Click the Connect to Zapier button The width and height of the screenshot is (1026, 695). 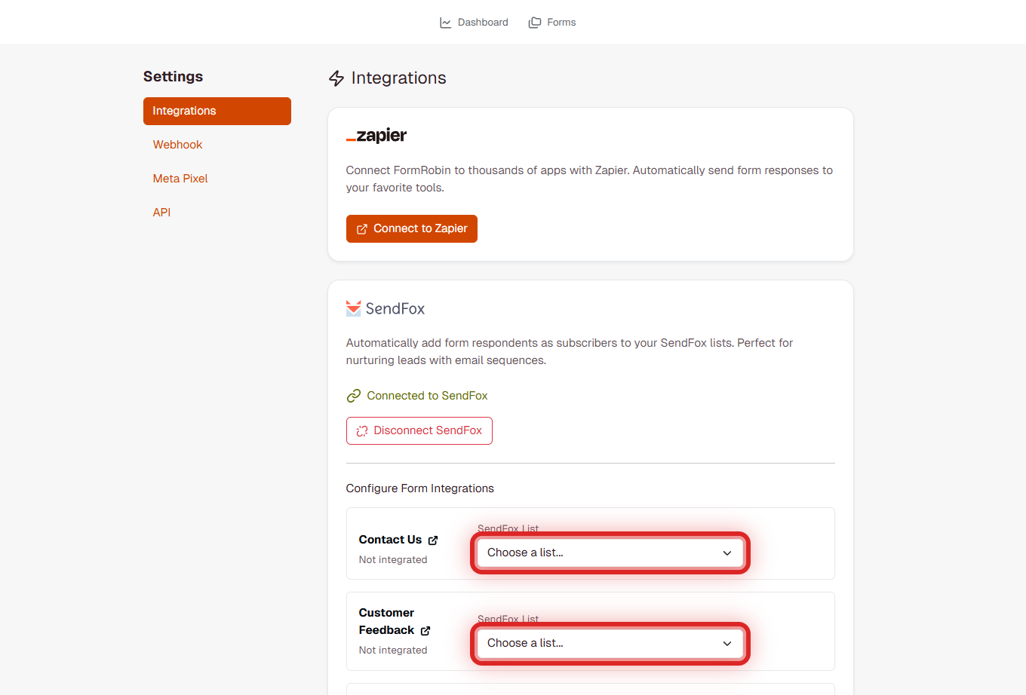click(x=411, y=228)
